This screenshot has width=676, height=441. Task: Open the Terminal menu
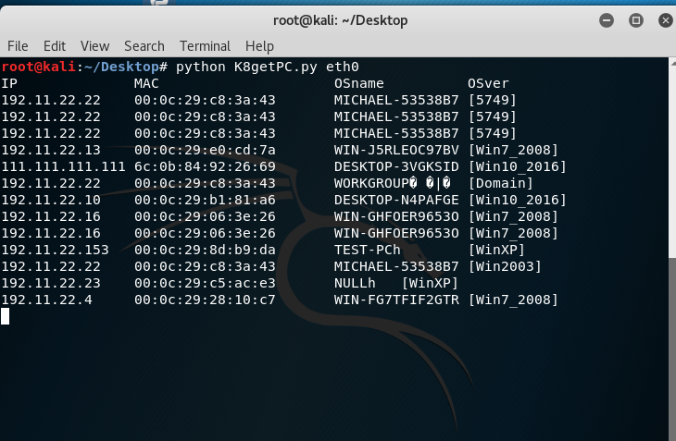[x=205, y=45]
